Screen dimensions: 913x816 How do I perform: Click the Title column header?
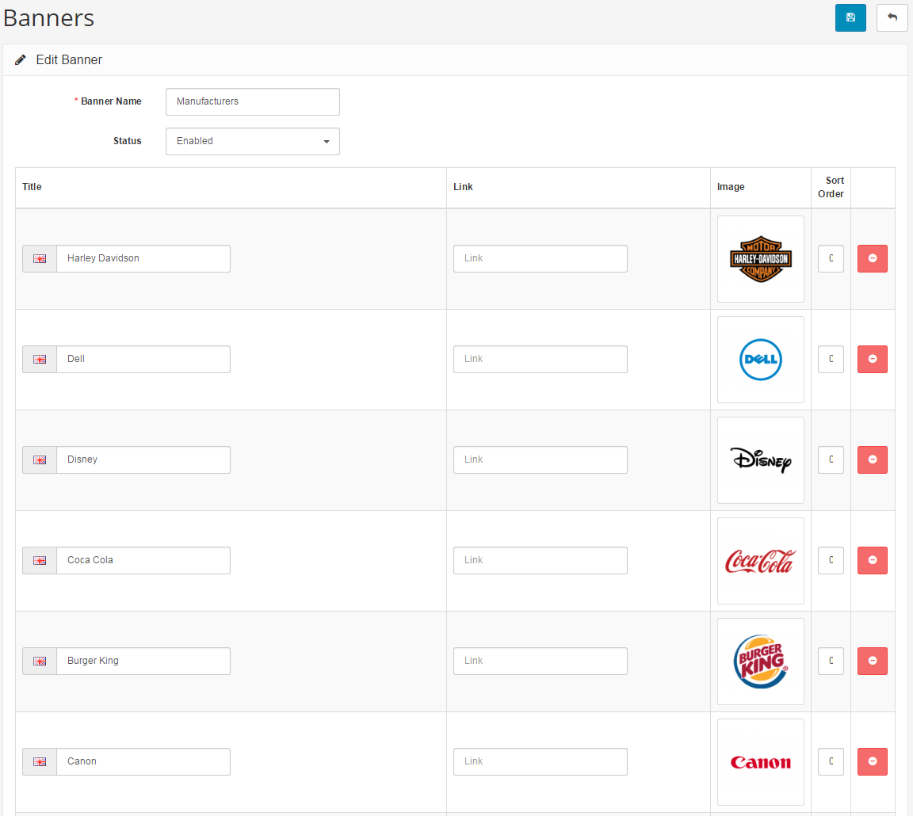click(32, 187)
